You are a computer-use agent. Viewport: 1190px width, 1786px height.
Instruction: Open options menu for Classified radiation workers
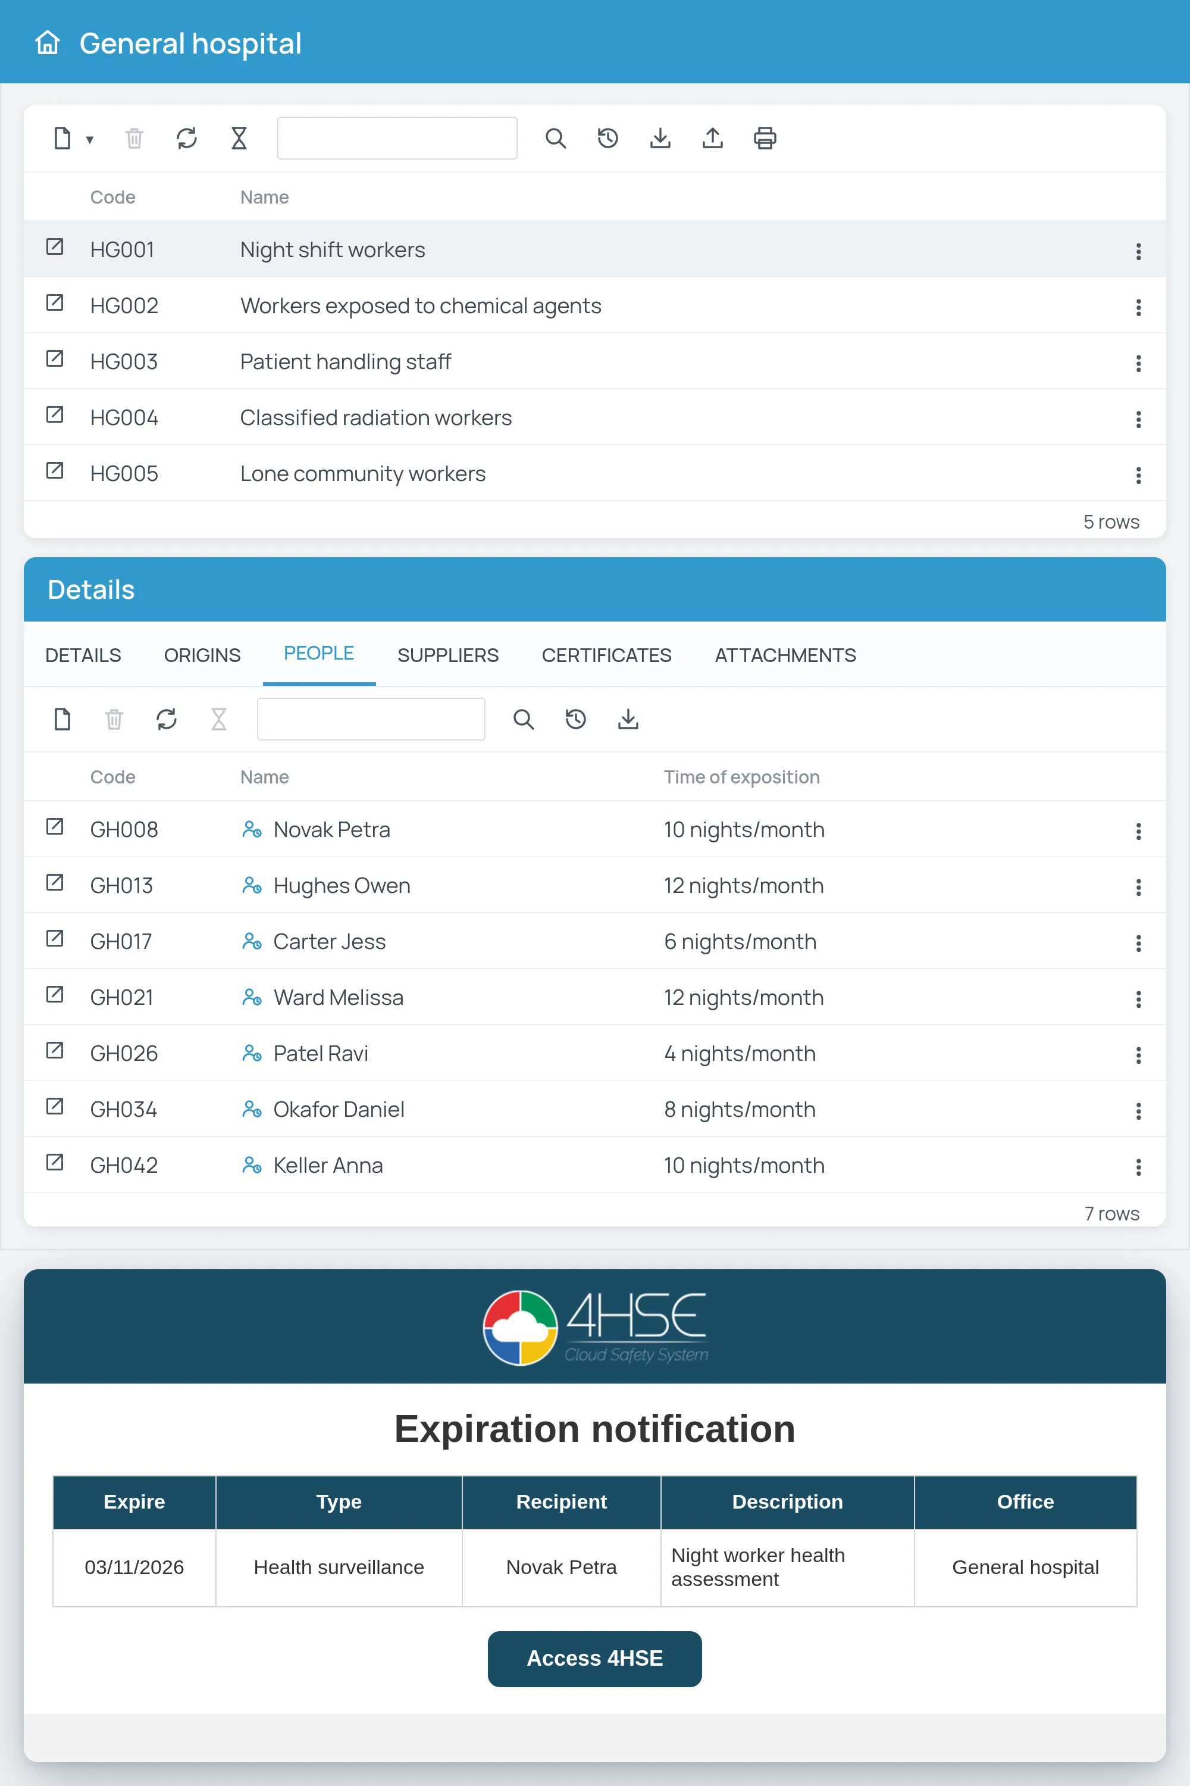[1138, 419]
